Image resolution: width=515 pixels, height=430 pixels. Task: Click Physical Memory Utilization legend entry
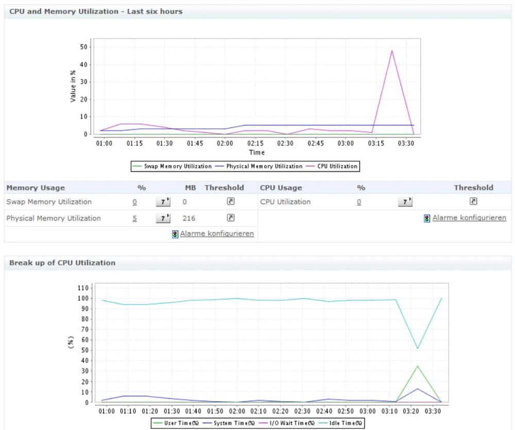coord(259,167)
